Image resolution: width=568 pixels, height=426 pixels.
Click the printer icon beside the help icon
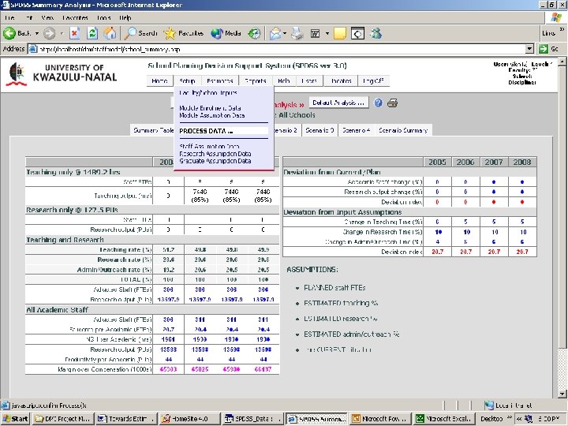pos(392,103)
